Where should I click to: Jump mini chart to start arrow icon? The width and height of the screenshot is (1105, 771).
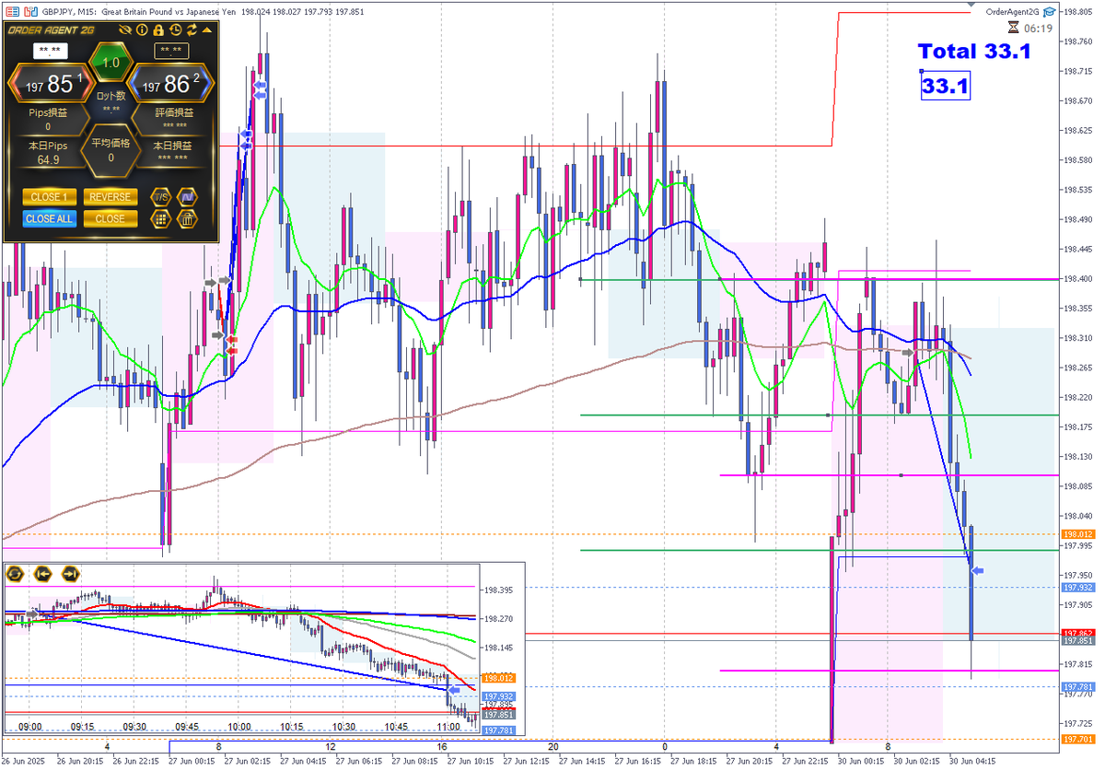coord(42,574)
